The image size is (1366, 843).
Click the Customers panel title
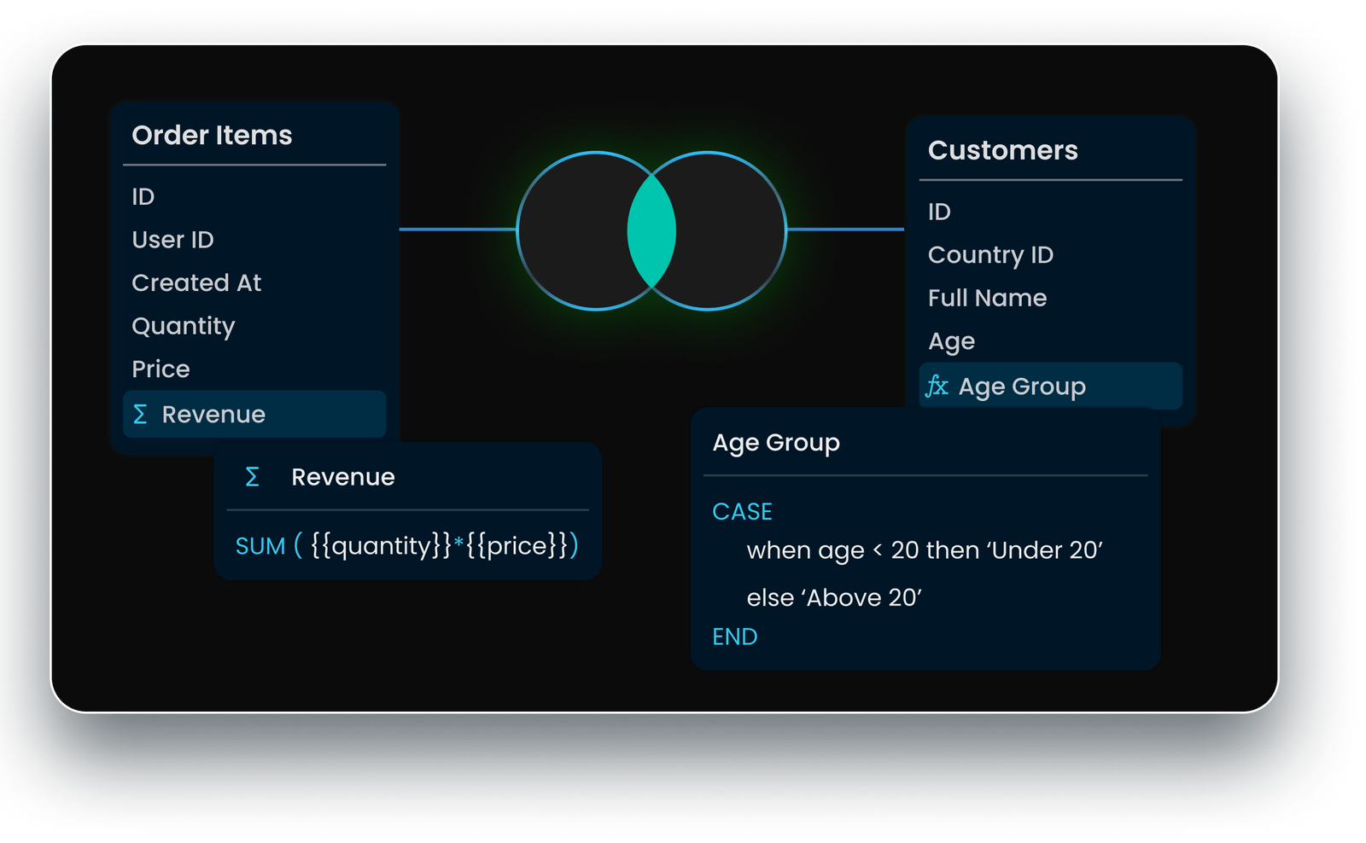[x=1003, y=150]
